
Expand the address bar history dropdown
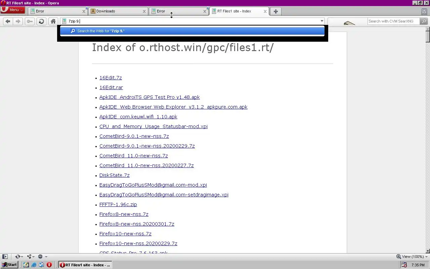[321, 21]
